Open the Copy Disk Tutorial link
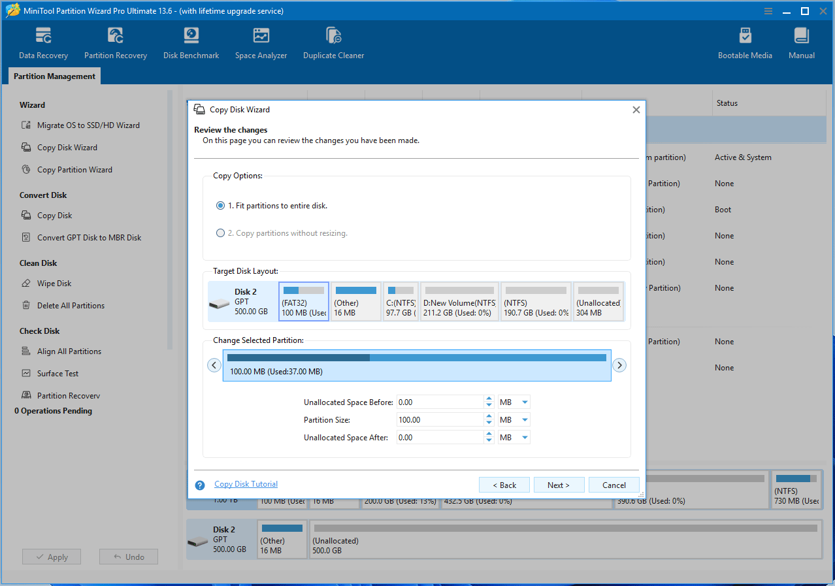 point(246,484)
